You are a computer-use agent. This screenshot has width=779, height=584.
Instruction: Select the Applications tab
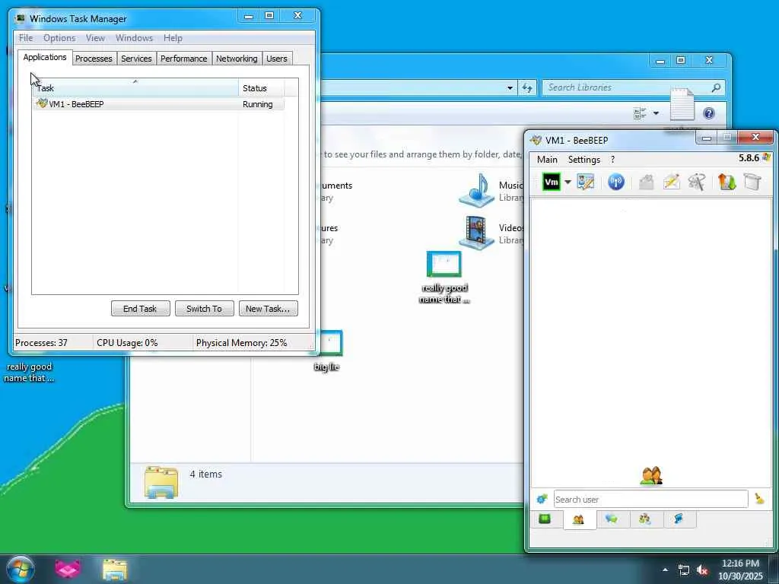45,57
